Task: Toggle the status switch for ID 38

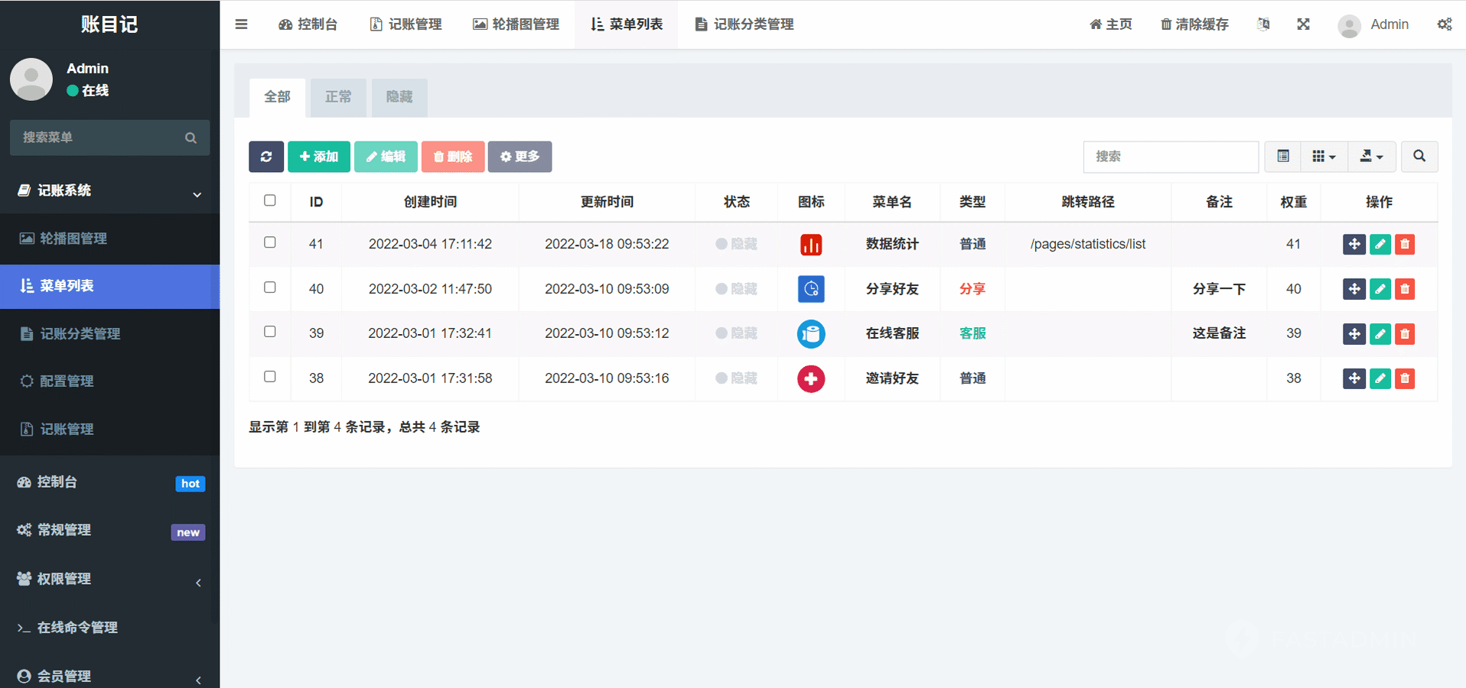Action: (735, 378)
